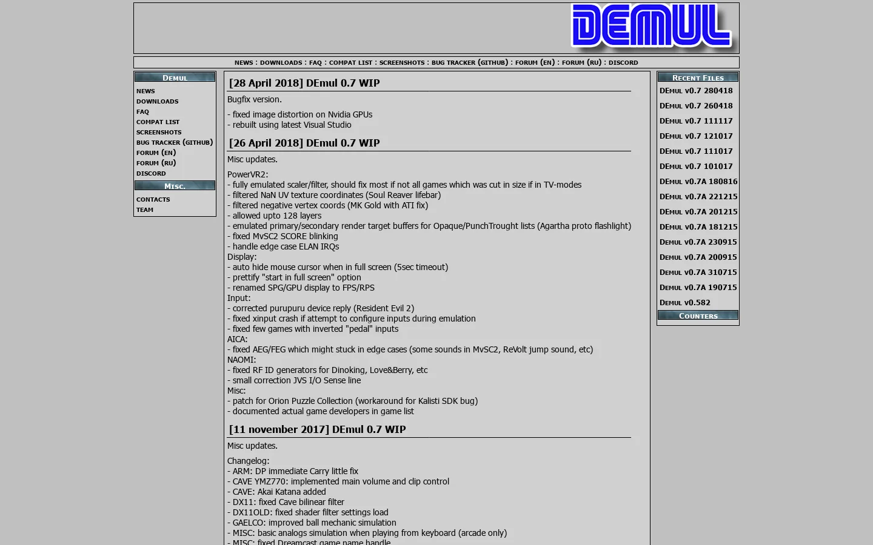
Task: Click the Recent Files panel header
Action: [698, 77]
